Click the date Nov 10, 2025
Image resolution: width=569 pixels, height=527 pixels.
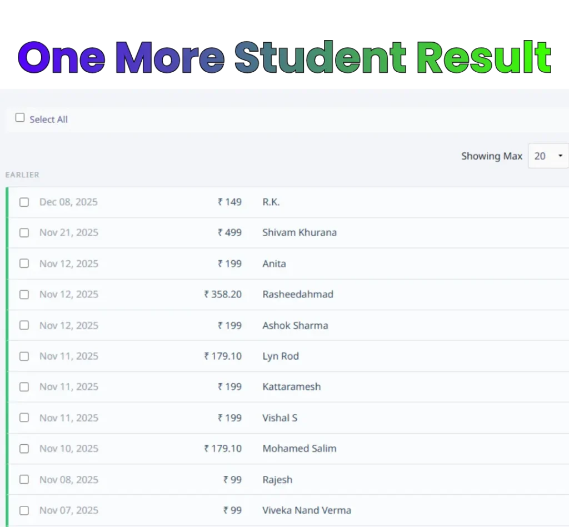coord(69,448)
